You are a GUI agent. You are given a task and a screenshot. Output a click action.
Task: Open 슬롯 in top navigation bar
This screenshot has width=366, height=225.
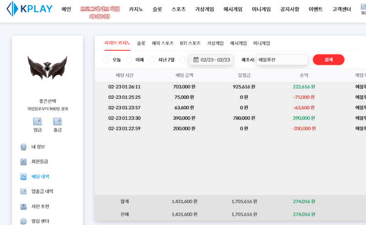pos(157,9)
